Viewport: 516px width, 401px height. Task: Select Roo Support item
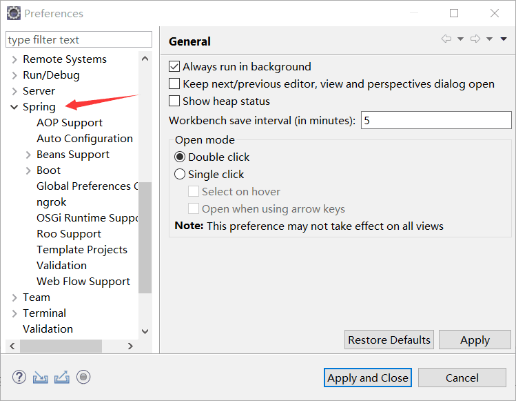click(x=69, y=234)
